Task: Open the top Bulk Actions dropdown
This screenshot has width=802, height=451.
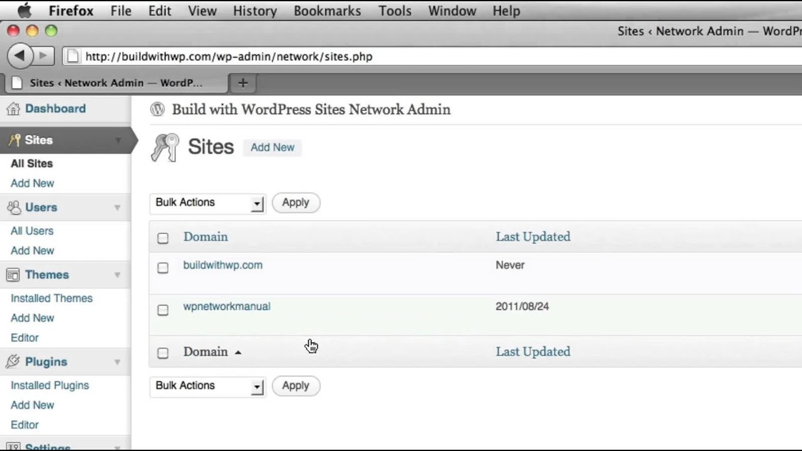Action: pyautogui.click(x=207, y=203)
